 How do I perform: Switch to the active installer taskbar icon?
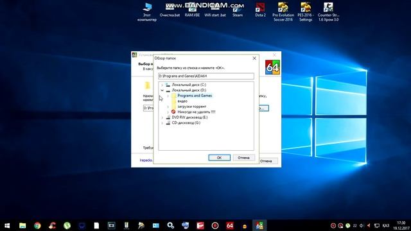[x=259, y=225]
